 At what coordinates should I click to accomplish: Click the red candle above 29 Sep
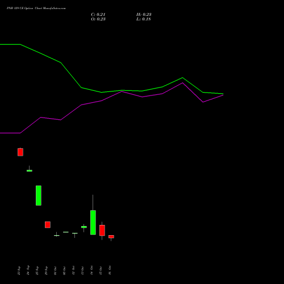(x=48, y=225)
